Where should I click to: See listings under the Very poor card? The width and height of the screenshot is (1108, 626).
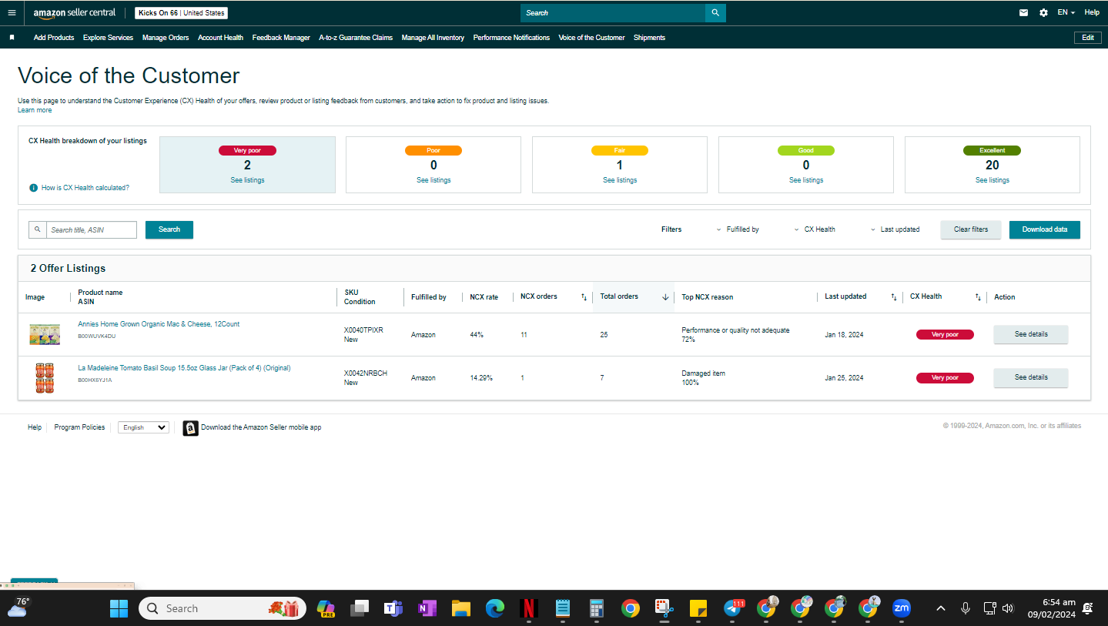point(247,180)
